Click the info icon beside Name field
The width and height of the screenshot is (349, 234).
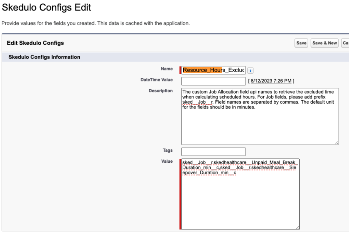coord(250,70)
